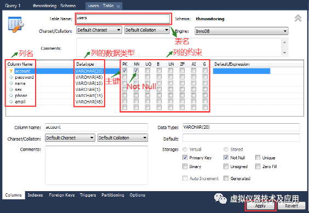Click the Datatype column header
Screen dimensions: 309x213
click(85, 64)
